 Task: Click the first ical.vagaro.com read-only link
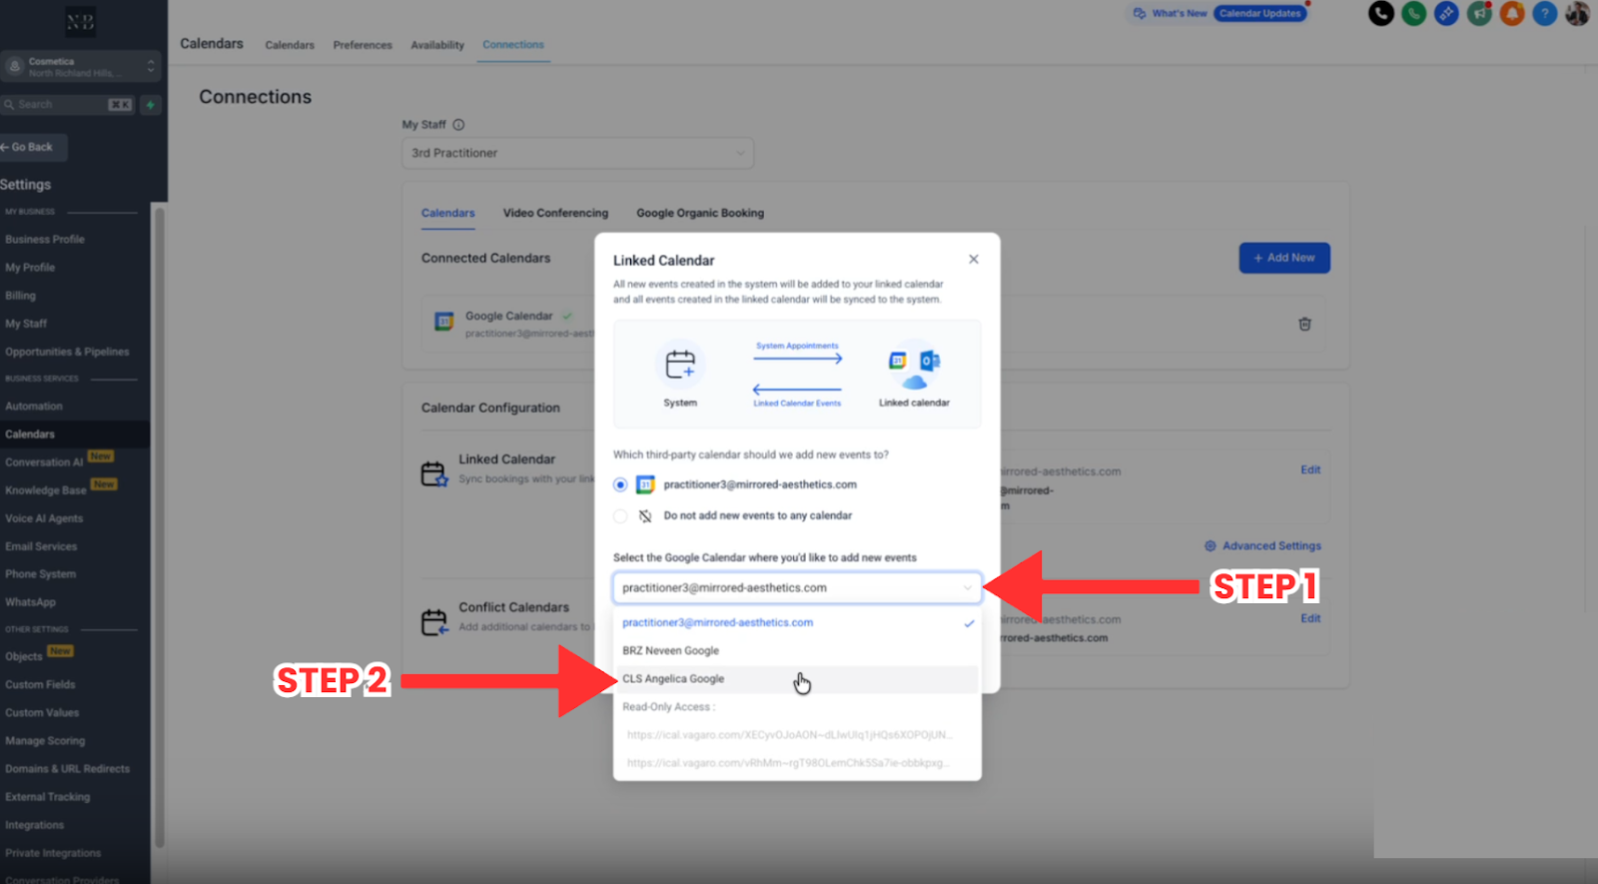(789, 734)
